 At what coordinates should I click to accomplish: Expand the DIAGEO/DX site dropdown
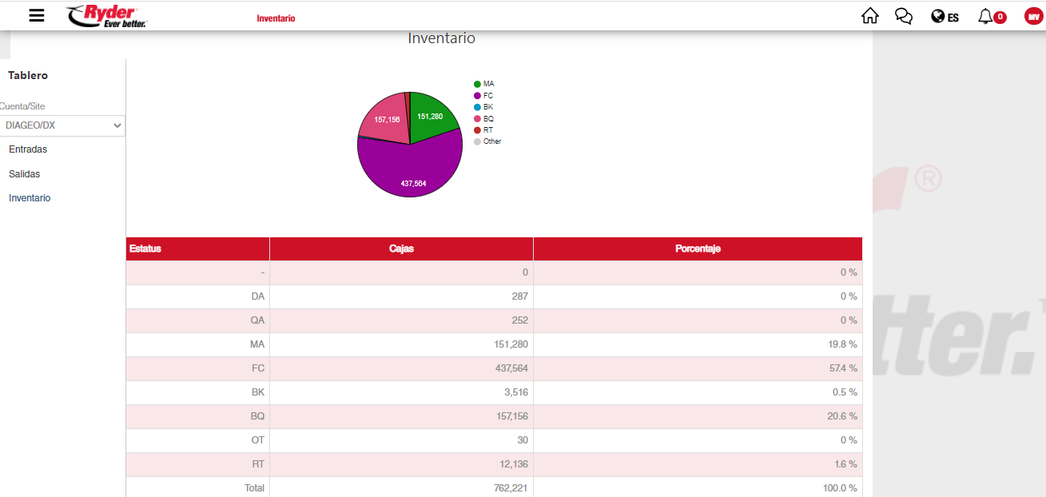coord(62,125)
